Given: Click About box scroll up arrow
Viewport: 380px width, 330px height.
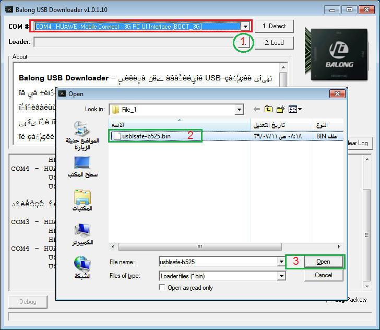Looking at the screenshot, I should [x=283, y=67].
